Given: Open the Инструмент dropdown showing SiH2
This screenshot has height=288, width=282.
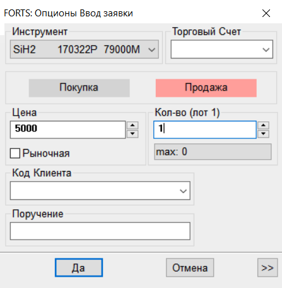Looking at the screenshot, I should [x=85, y=50].
